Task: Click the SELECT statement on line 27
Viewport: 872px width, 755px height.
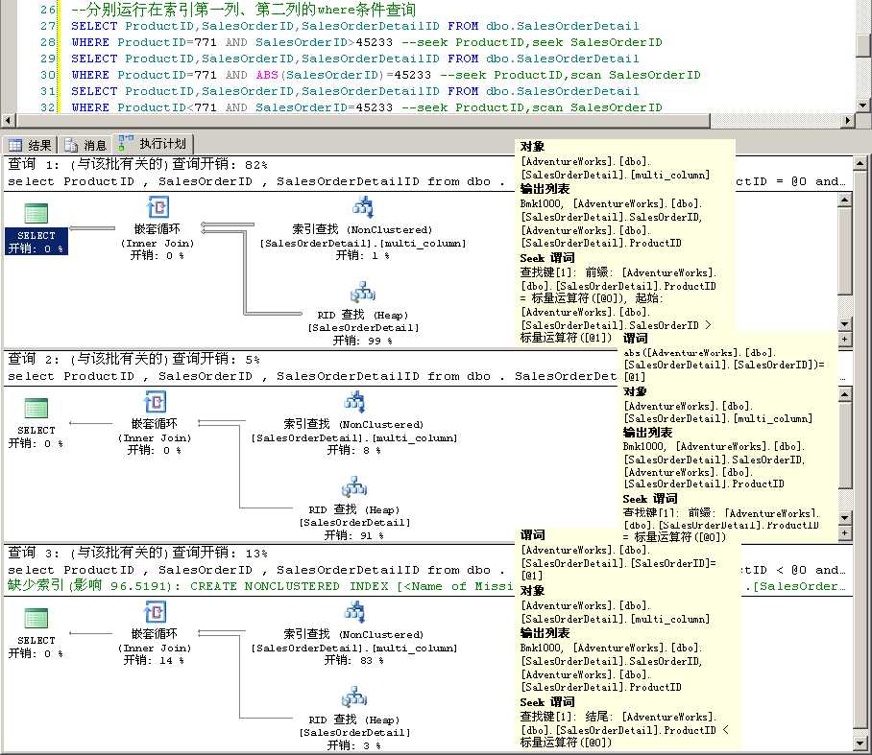Action: click(354, 26)
